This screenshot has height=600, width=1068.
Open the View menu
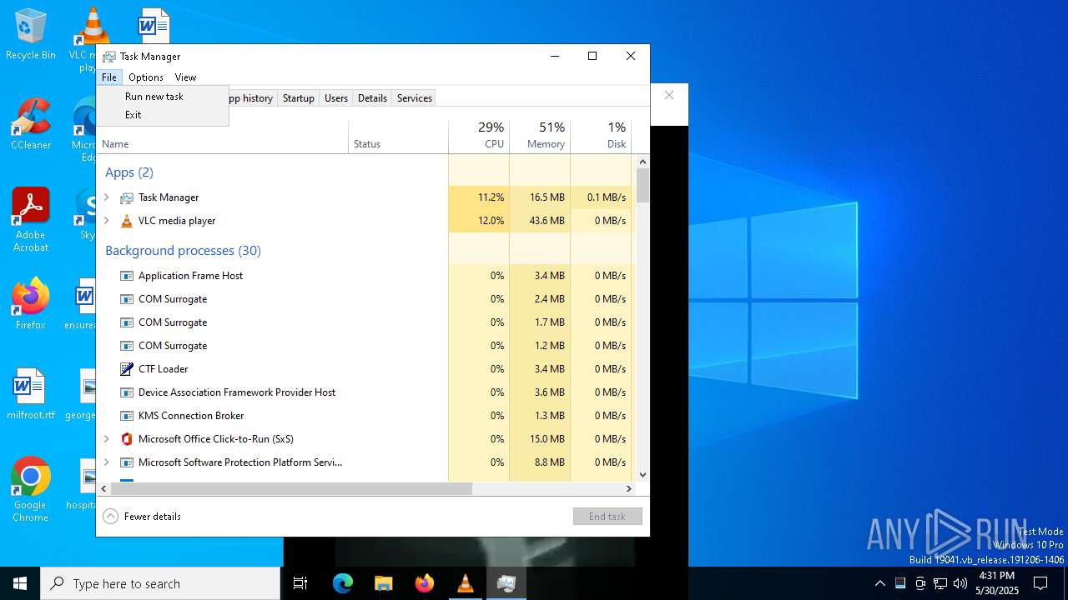[x=185, y=77]
